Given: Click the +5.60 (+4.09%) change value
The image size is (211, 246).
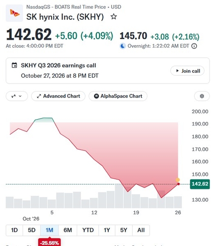Looking at the screenshot, I should click(84, 36).
